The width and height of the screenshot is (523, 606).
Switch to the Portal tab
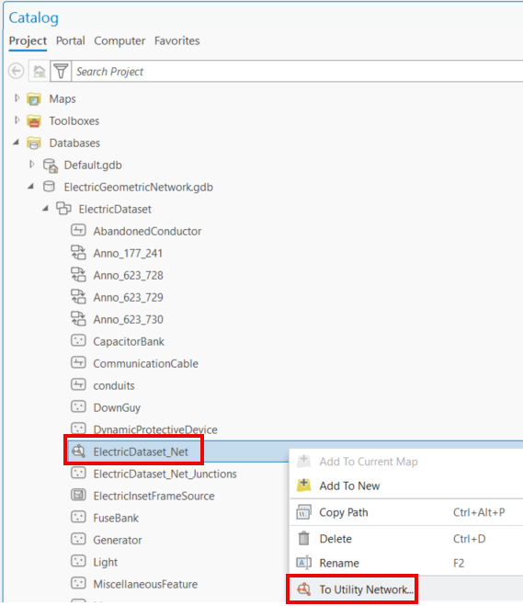point(70,41)
